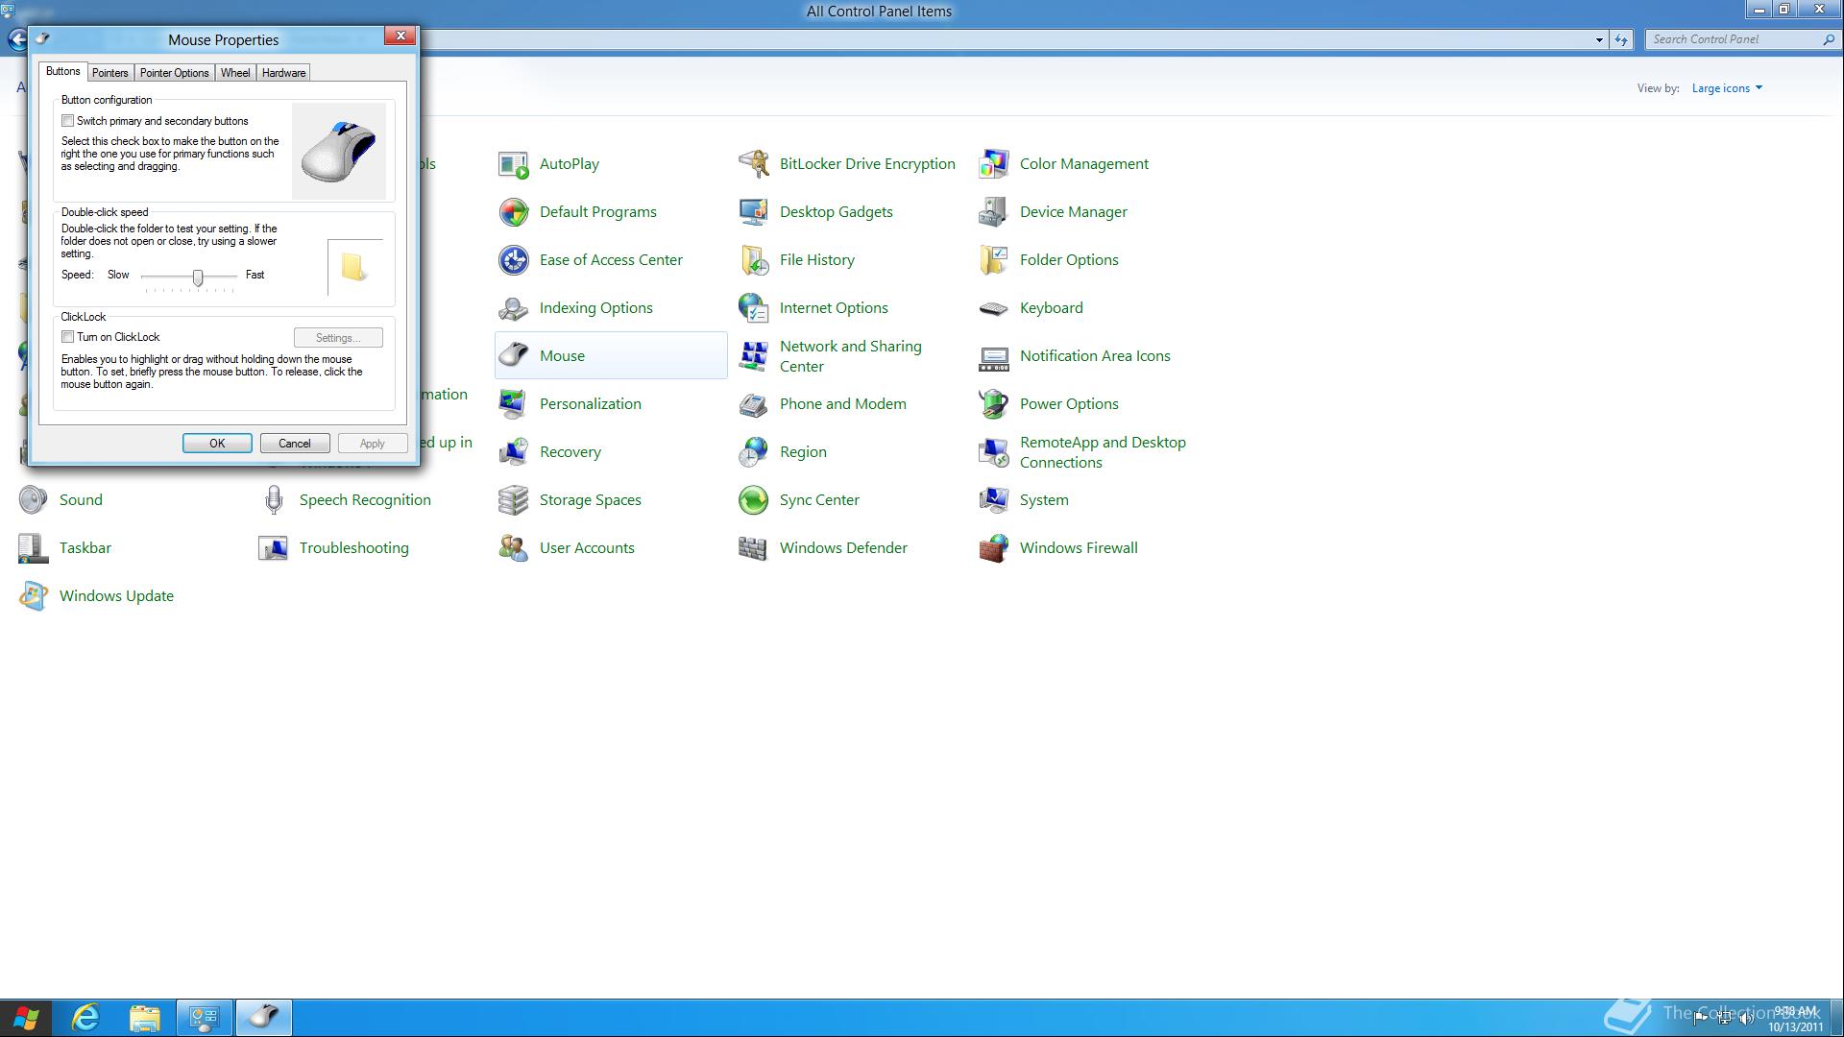Open Network and Sharing Center icon
Screen dimensions: 1844x1037
coord(754,356)
